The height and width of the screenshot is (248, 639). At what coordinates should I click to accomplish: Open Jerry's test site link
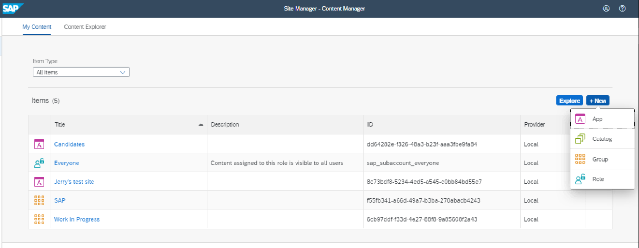point(74,182)
